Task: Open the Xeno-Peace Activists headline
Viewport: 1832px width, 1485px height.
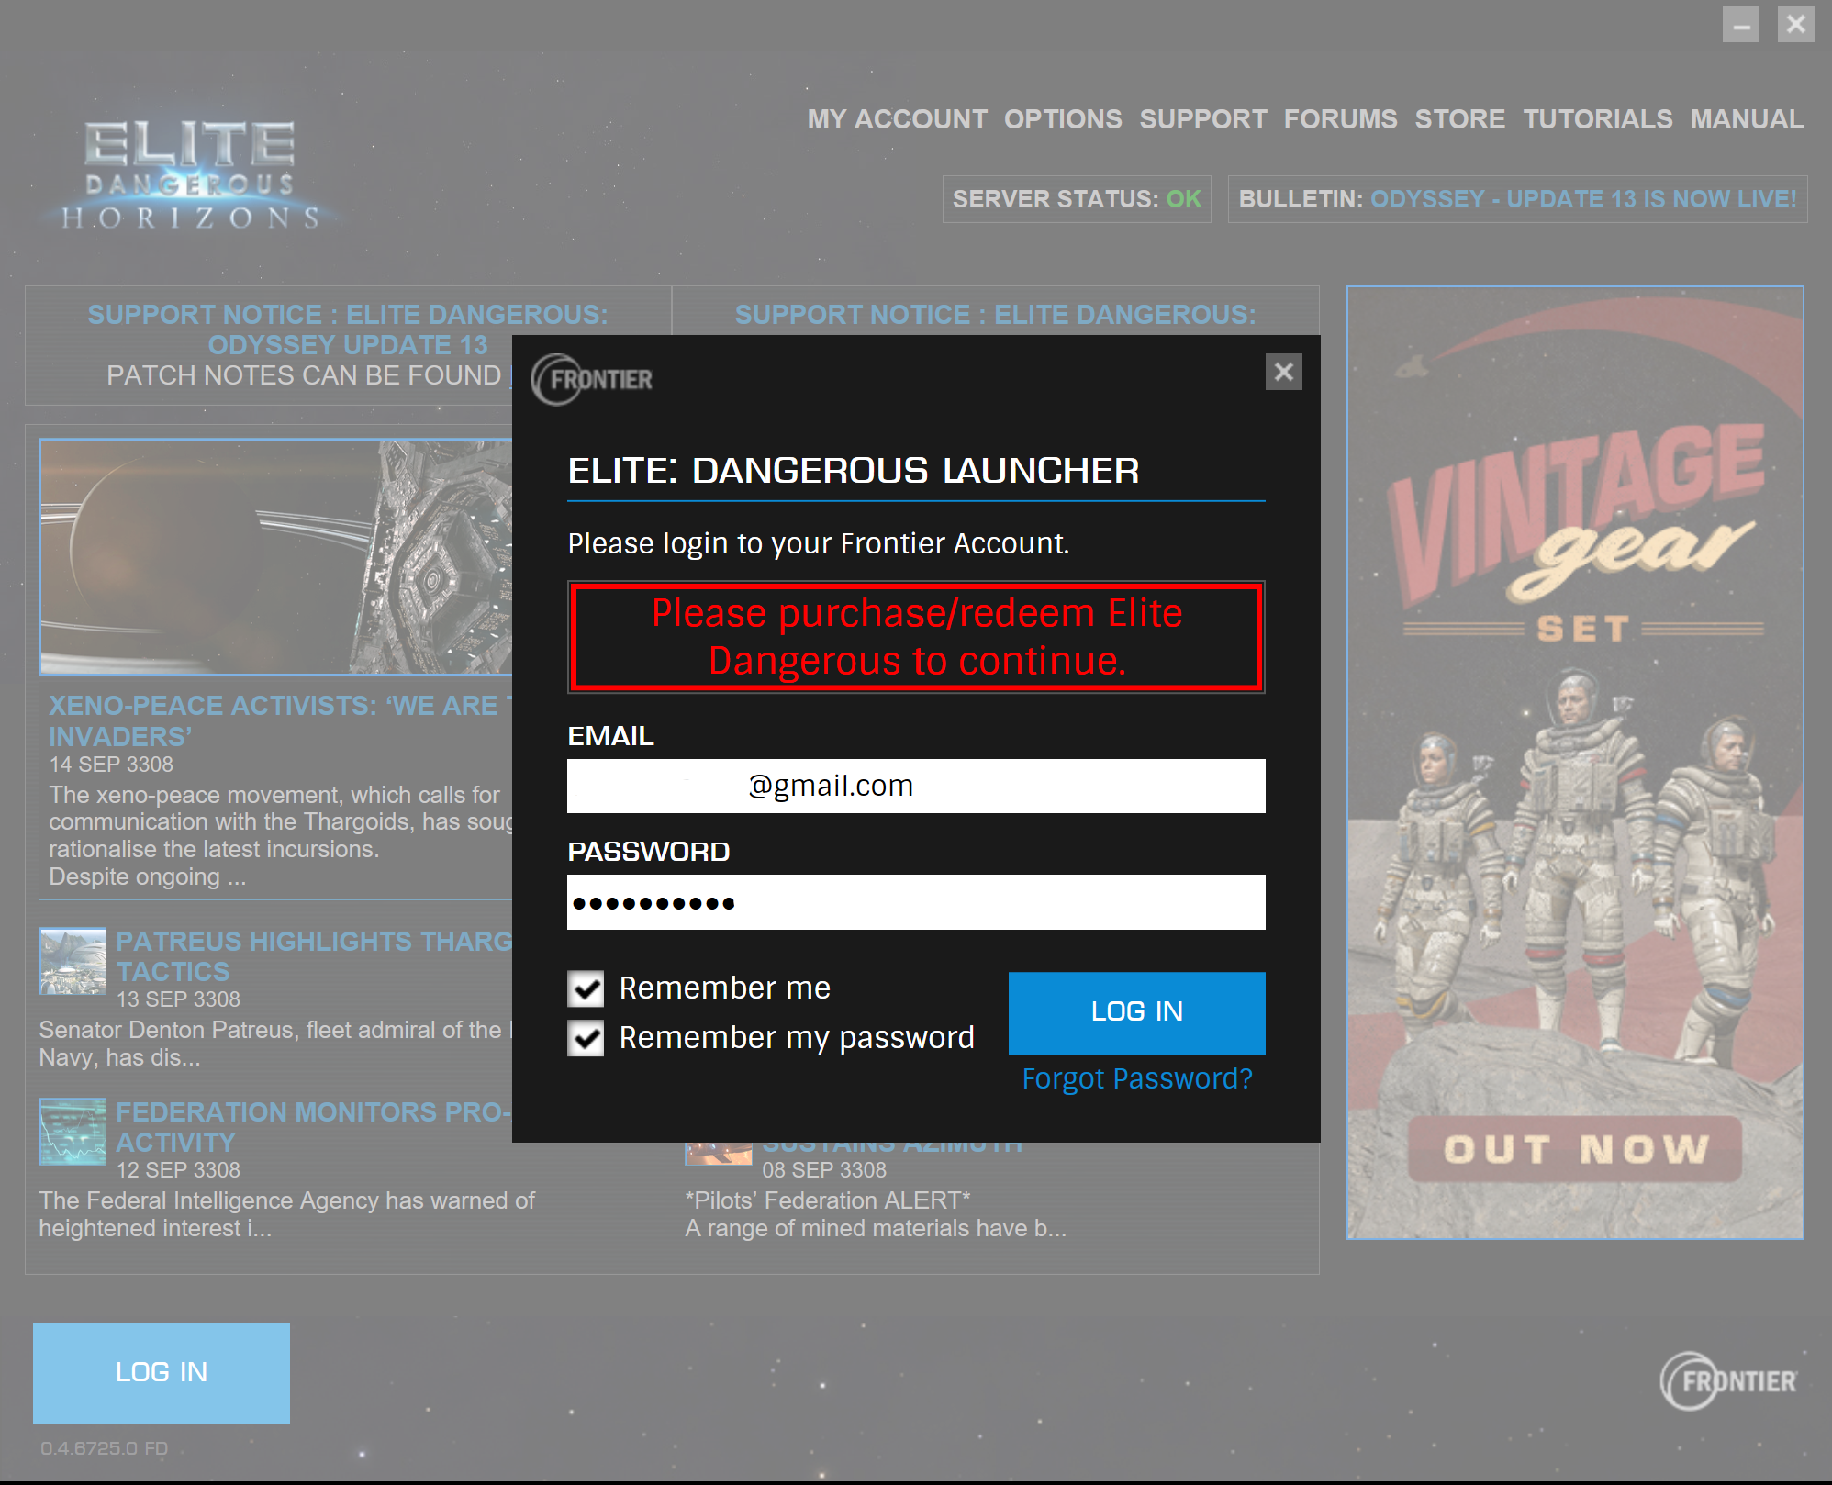Action: click(x=279, y=720)
